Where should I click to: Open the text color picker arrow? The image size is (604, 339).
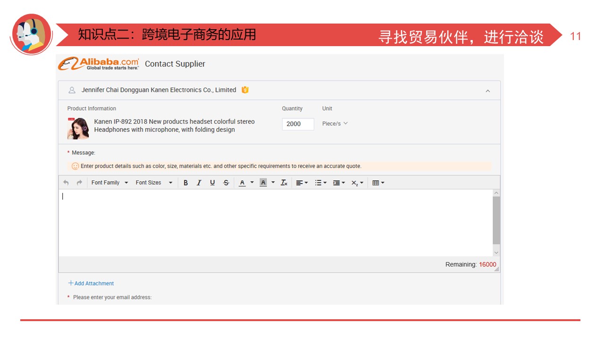click(252, 183)
